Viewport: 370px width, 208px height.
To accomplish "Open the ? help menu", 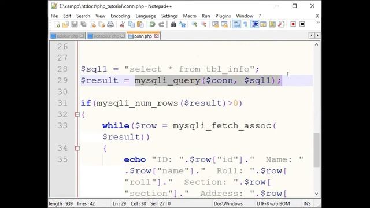I will [260, 16].
